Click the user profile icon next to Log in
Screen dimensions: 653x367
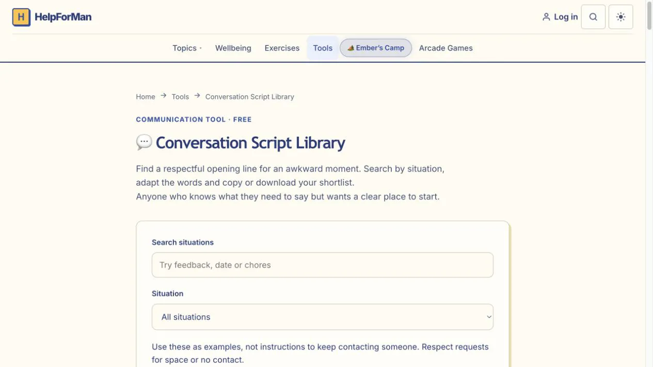click(546, 17)
